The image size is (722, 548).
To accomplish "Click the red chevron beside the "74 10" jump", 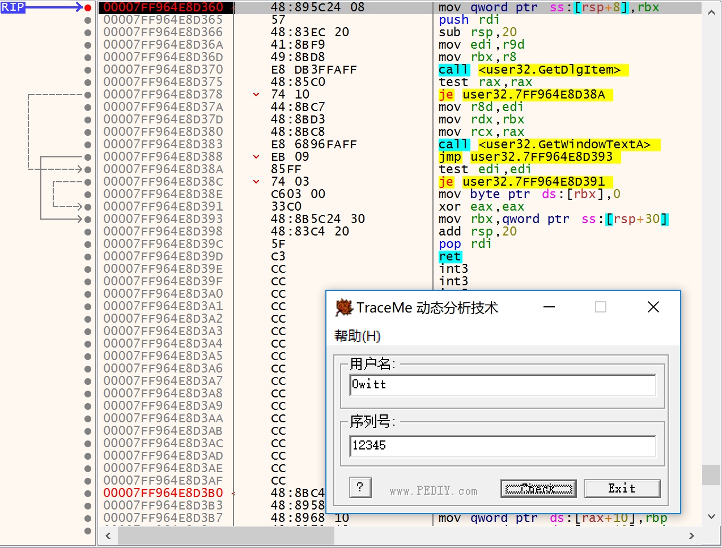I will pos(256,95).
